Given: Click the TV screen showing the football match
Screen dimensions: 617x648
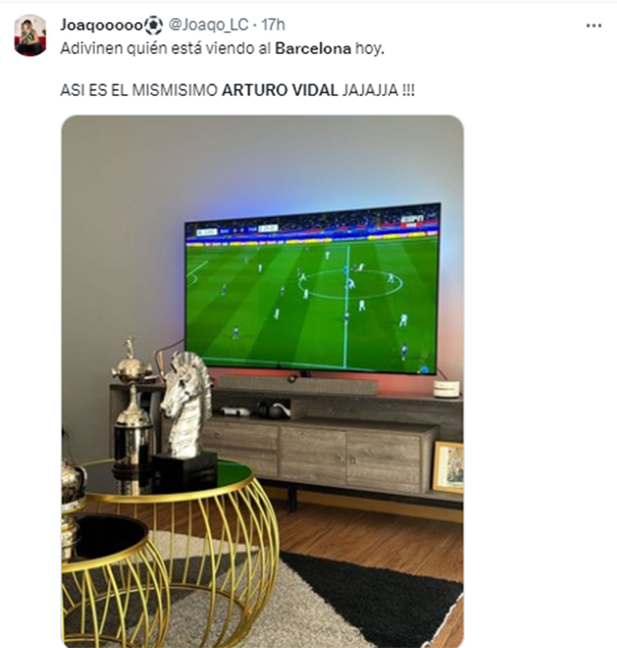Looking at the screenshot, I should [312, 289].
